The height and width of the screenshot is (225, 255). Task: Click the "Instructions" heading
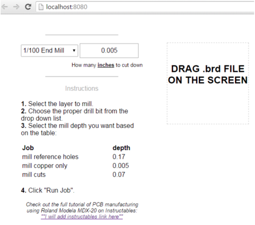(x=81, y=88)
